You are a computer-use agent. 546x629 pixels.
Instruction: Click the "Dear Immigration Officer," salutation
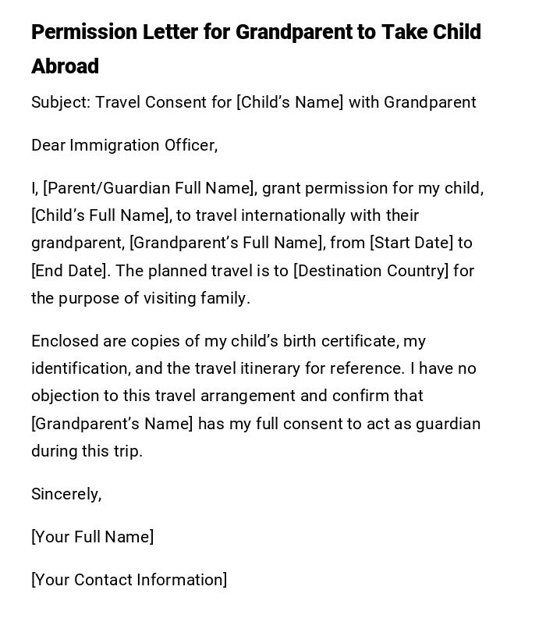coord(124,145)
